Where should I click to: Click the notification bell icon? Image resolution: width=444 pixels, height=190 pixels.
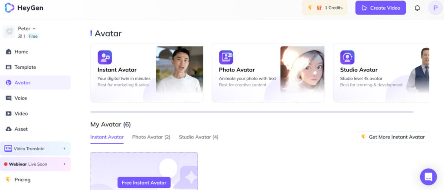click(x=417, y=8)
